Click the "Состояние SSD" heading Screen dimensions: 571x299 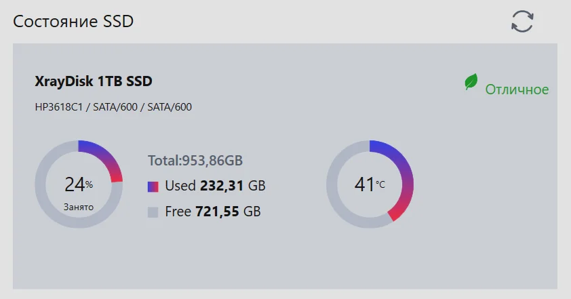point(73,21)
